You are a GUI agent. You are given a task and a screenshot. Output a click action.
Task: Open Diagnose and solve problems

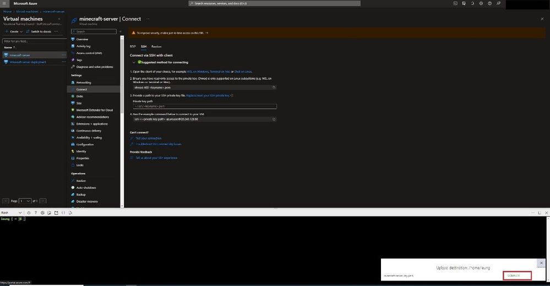(x=95, y=67)
